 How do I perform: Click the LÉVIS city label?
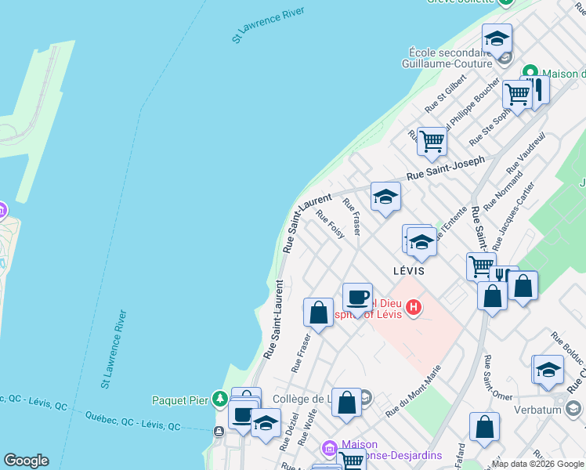(409, 271)
